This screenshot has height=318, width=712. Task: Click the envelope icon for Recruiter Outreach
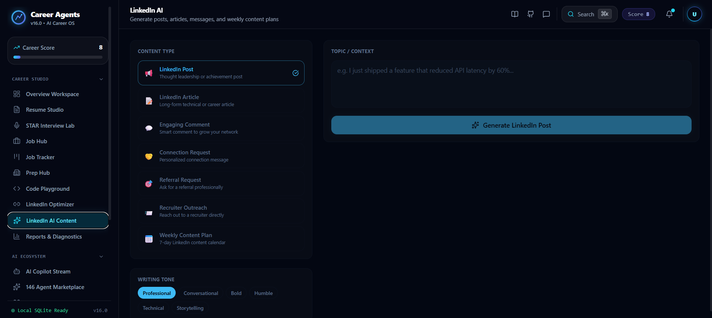click(x=149, y=213)
